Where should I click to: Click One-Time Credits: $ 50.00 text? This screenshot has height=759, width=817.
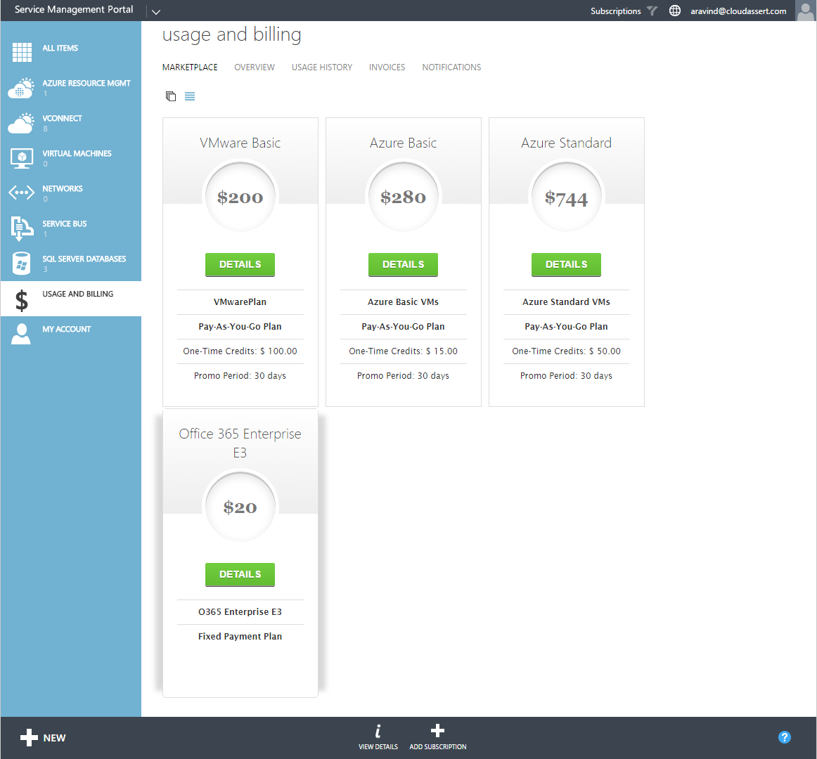coord(567,351)
